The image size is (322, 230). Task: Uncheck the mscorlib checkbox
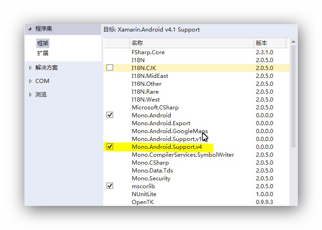(x=110, y=186)
